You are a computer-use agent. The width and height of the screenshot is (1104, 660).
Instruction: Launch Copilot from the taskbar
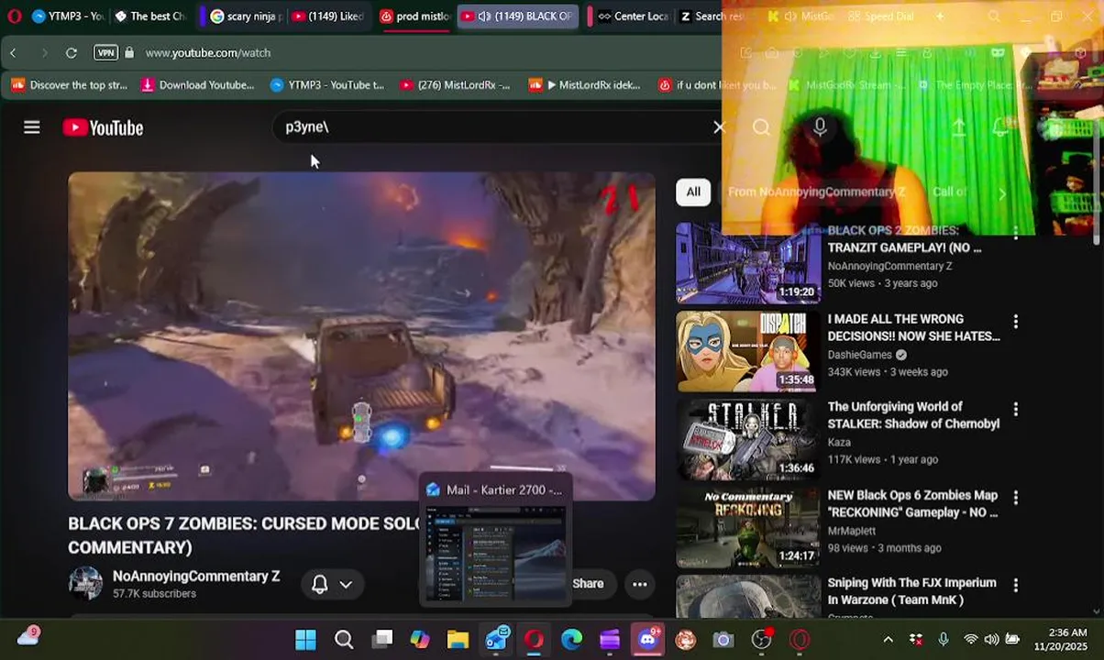tap(420, 639)
